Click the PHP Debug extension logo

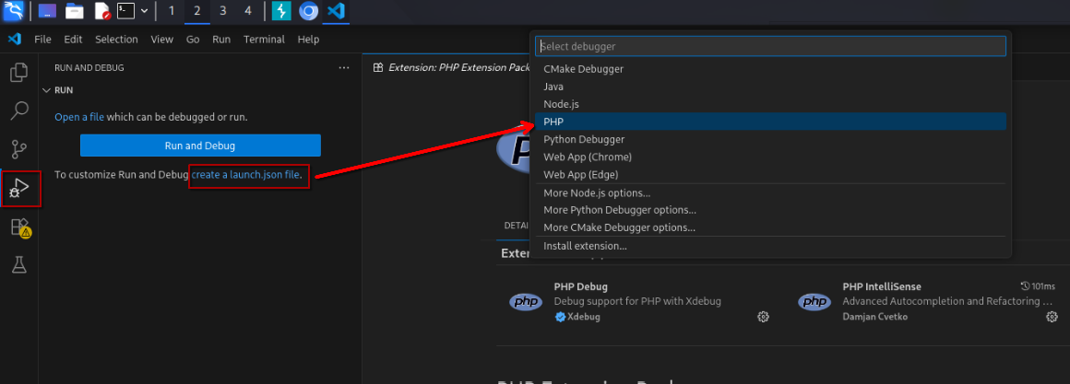[526, 302]
